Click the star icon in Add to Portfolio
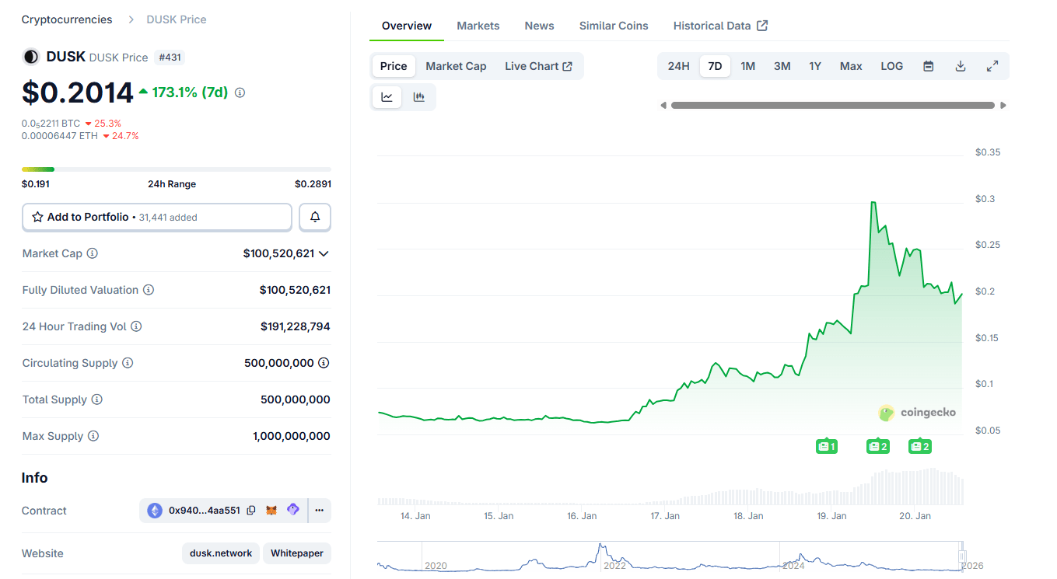This screenshot has width=1057, height=579. (x=37, y=217)
